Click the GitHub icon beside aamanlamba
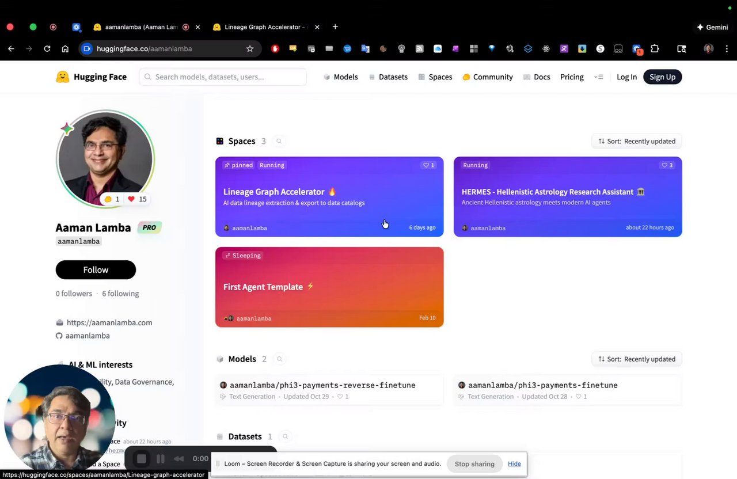Image resolution: width=737 pixels, height=479 pixels. (x=59, y=336)
